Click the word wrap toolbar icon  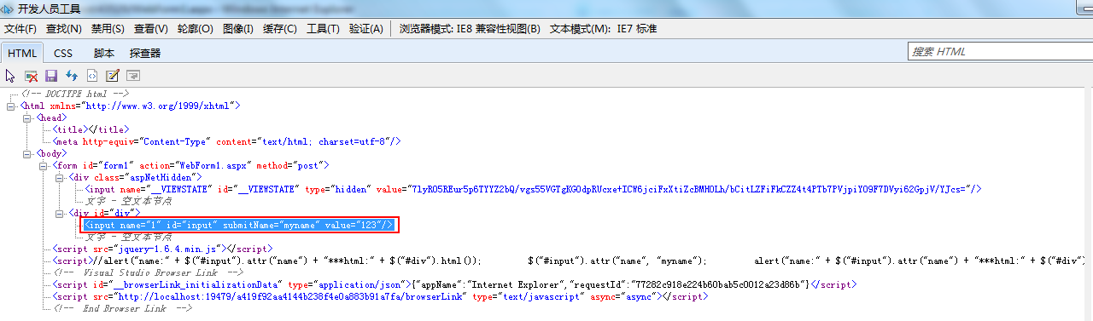click(x=132, y=76)
